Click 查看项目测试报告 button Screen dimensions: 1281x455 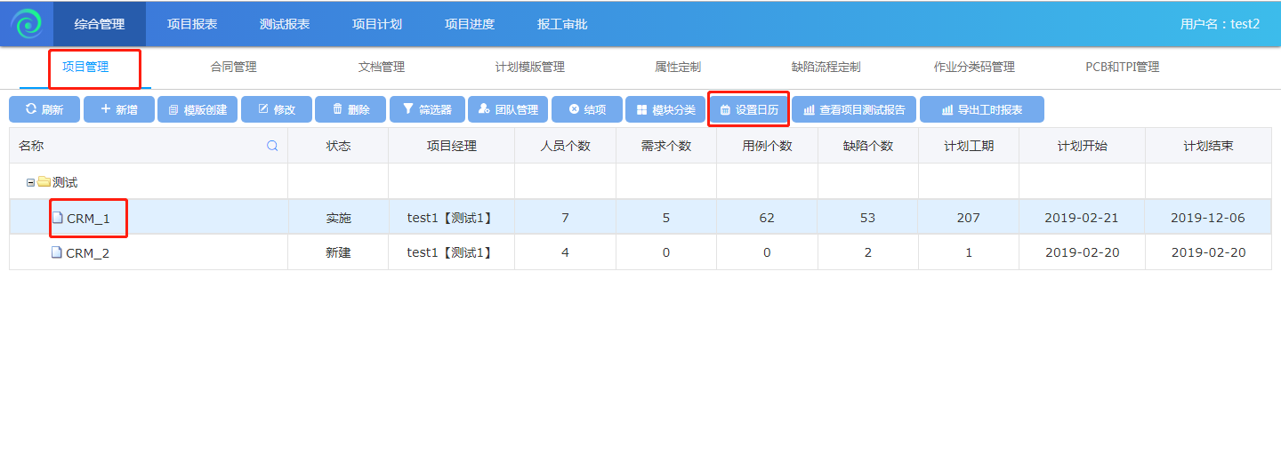853,109
